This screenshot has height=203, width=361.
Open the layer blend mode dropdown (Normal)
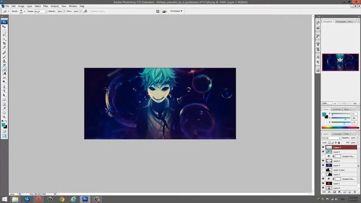(x=331, y=138)
